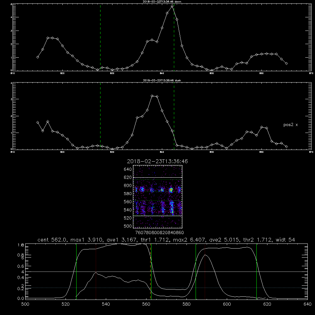Click the 560 label on spectrogram y-axis
The height and width of the screenshot is (315, 315).
pyautogui.click(x=128, y=202)
